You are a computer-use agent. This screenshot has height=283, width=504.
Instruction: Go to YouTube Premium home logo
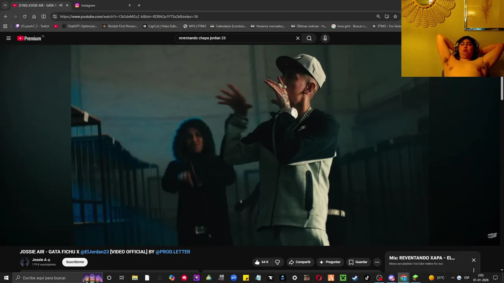(29, 38)
